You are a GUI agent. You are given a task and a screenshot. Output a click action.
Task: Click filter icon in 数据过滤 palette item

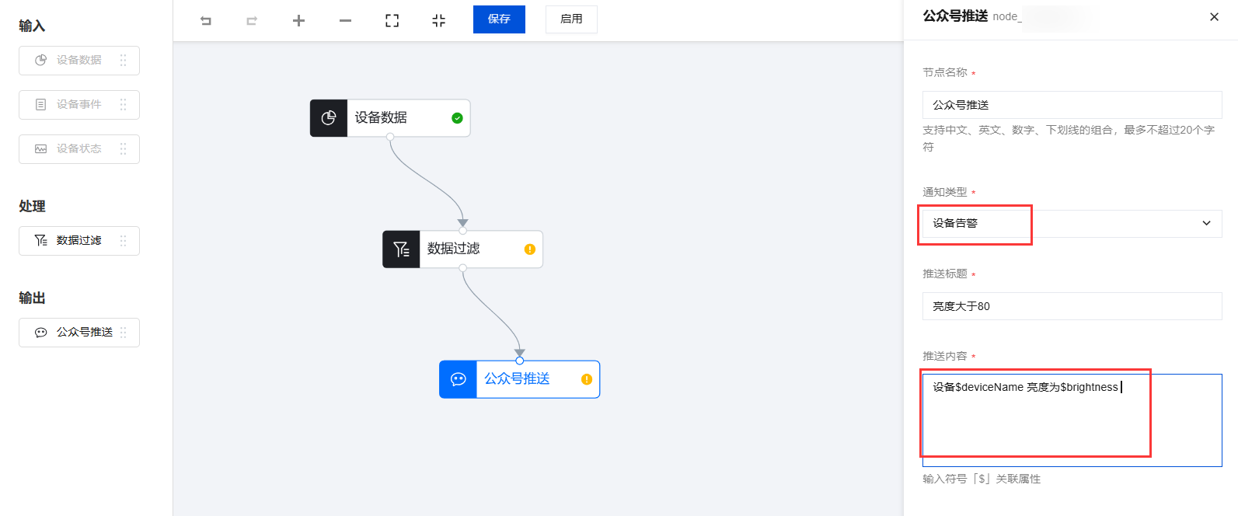tap(41, 240)
